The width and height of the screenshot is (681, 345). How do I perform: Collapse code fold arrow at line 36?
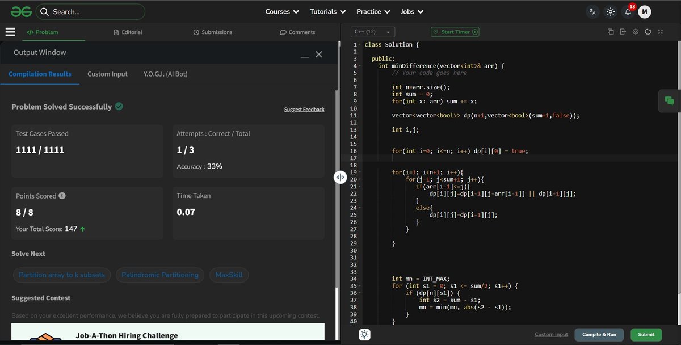tap(360, 293)
